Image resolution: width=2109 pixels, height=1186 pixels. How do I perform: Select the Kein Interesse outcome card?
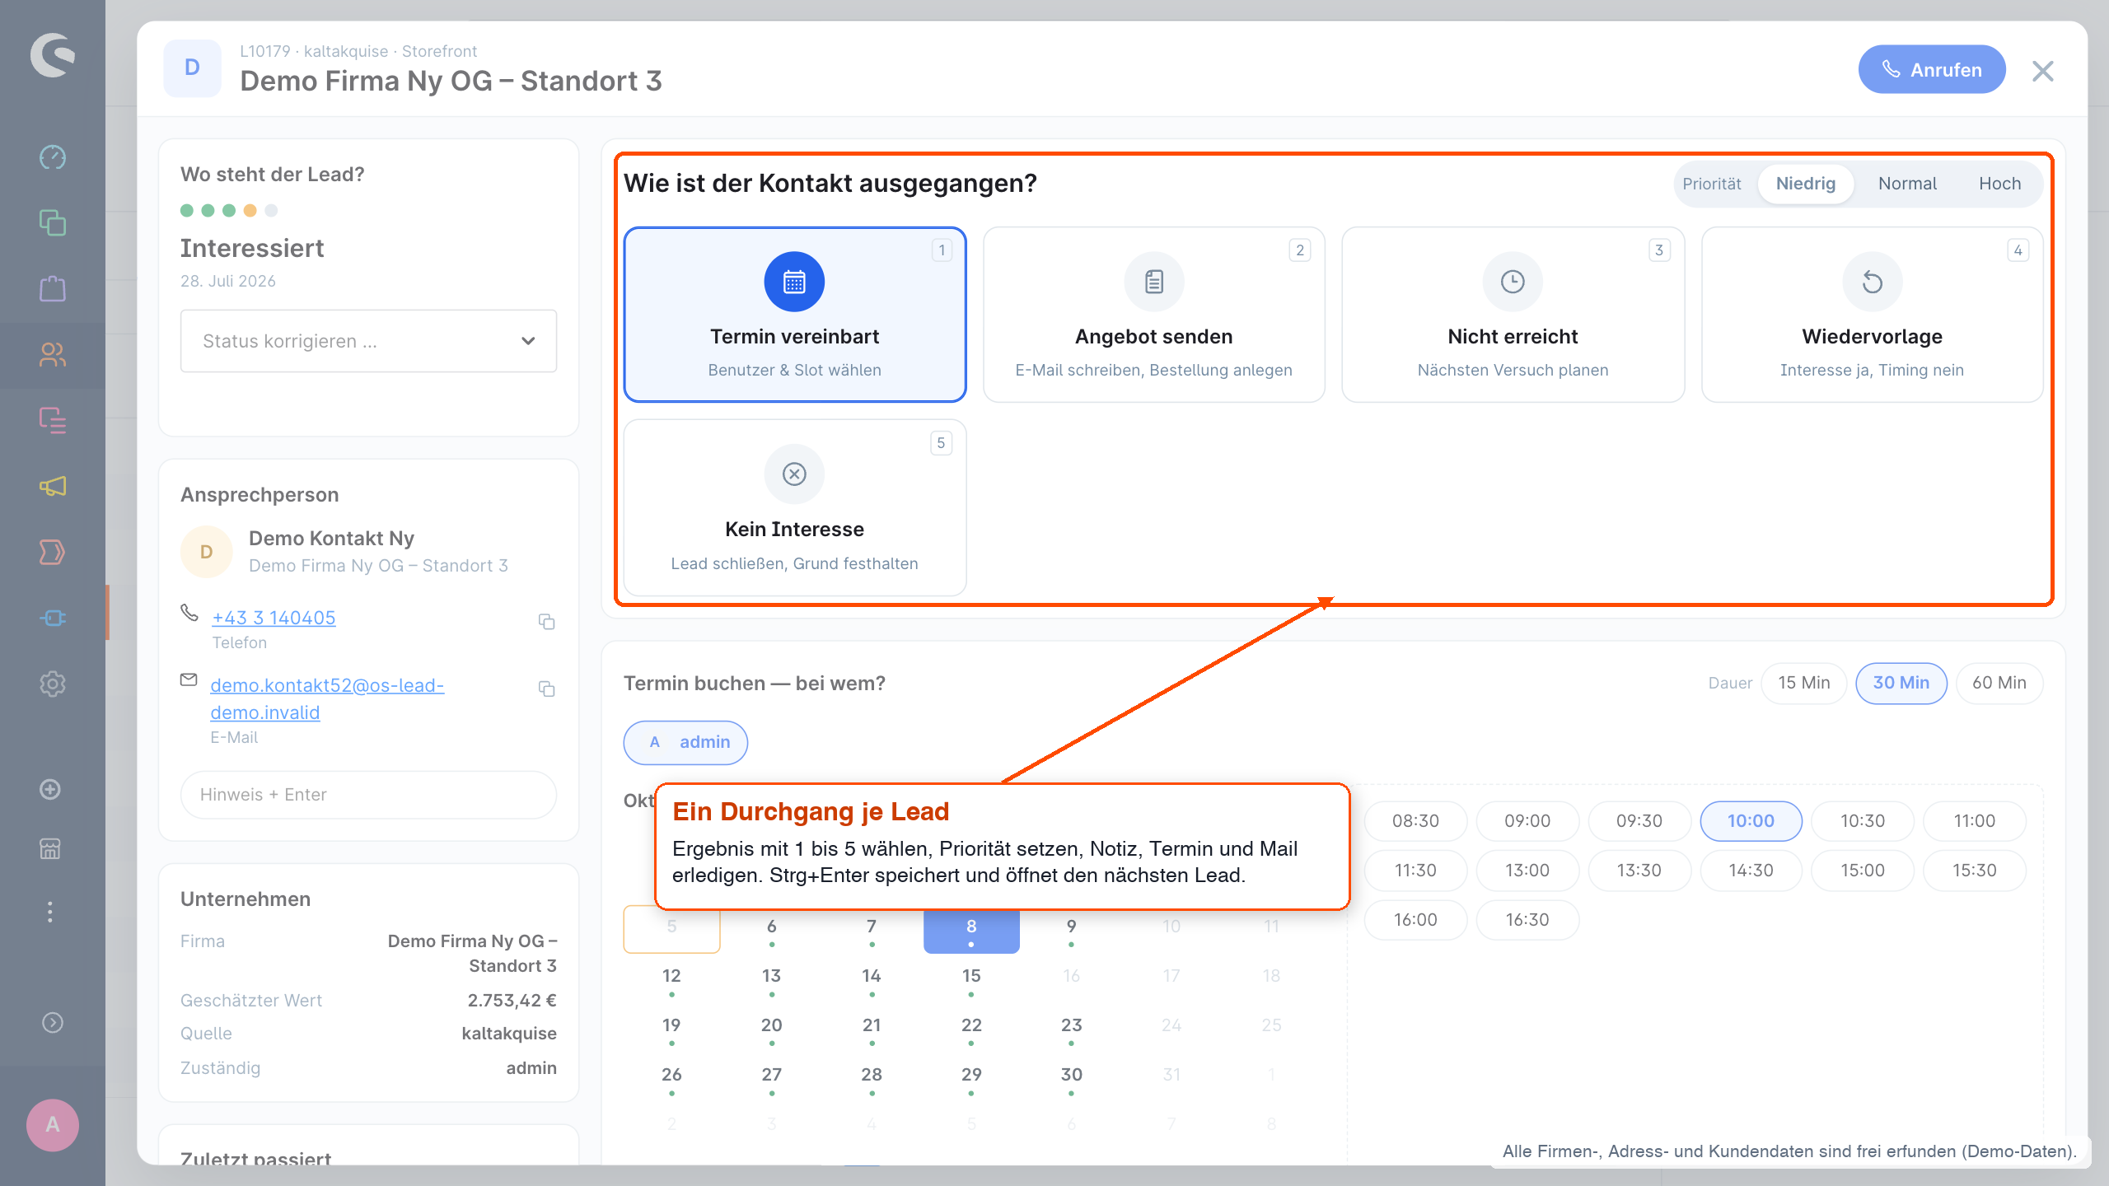794,507
